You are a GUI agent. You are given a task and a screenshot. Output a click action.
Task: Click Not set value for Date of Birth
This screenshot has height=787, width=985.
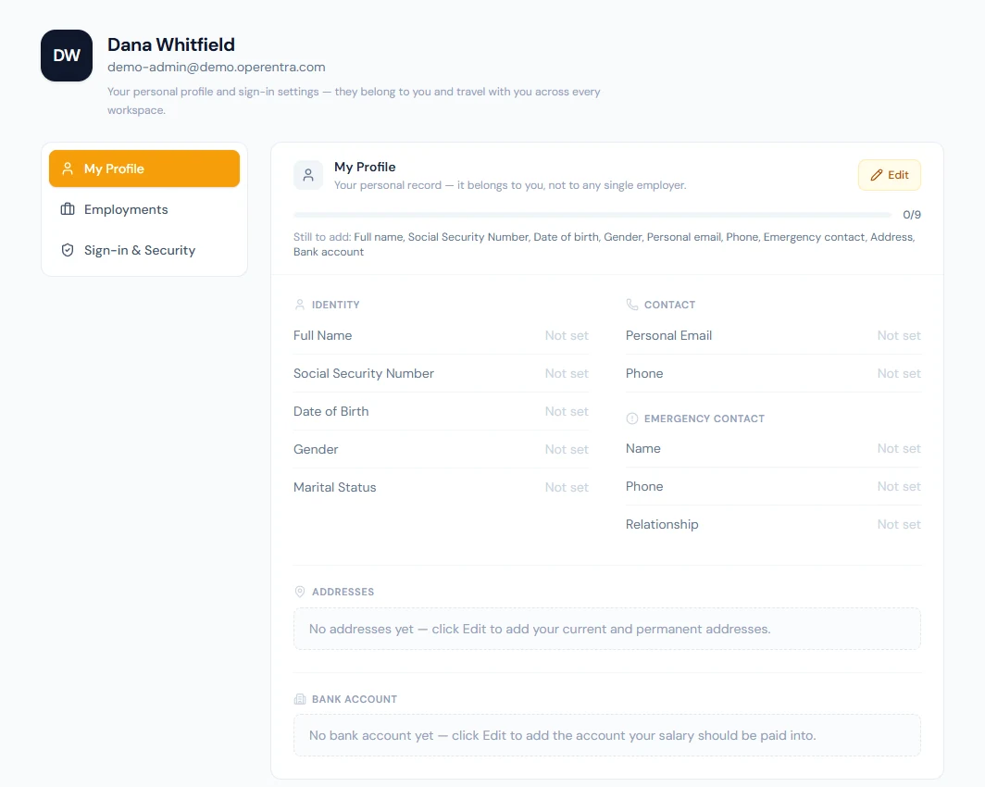coord(567,411)
